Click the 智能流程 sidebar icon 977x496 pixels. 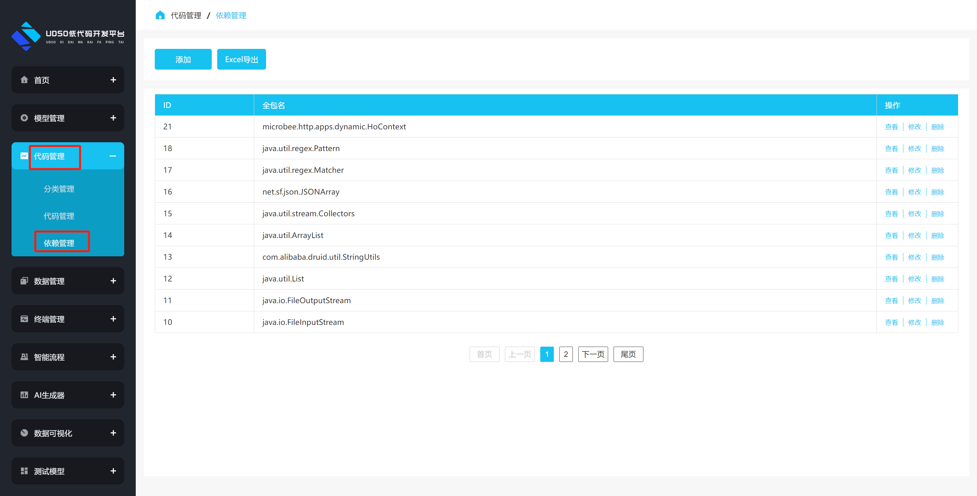[24, 357]
